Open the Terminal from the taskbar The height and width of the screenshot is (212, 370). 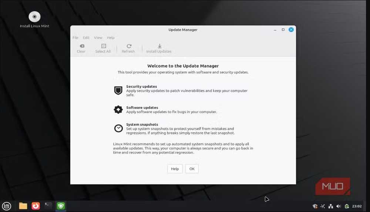point(48,206)
